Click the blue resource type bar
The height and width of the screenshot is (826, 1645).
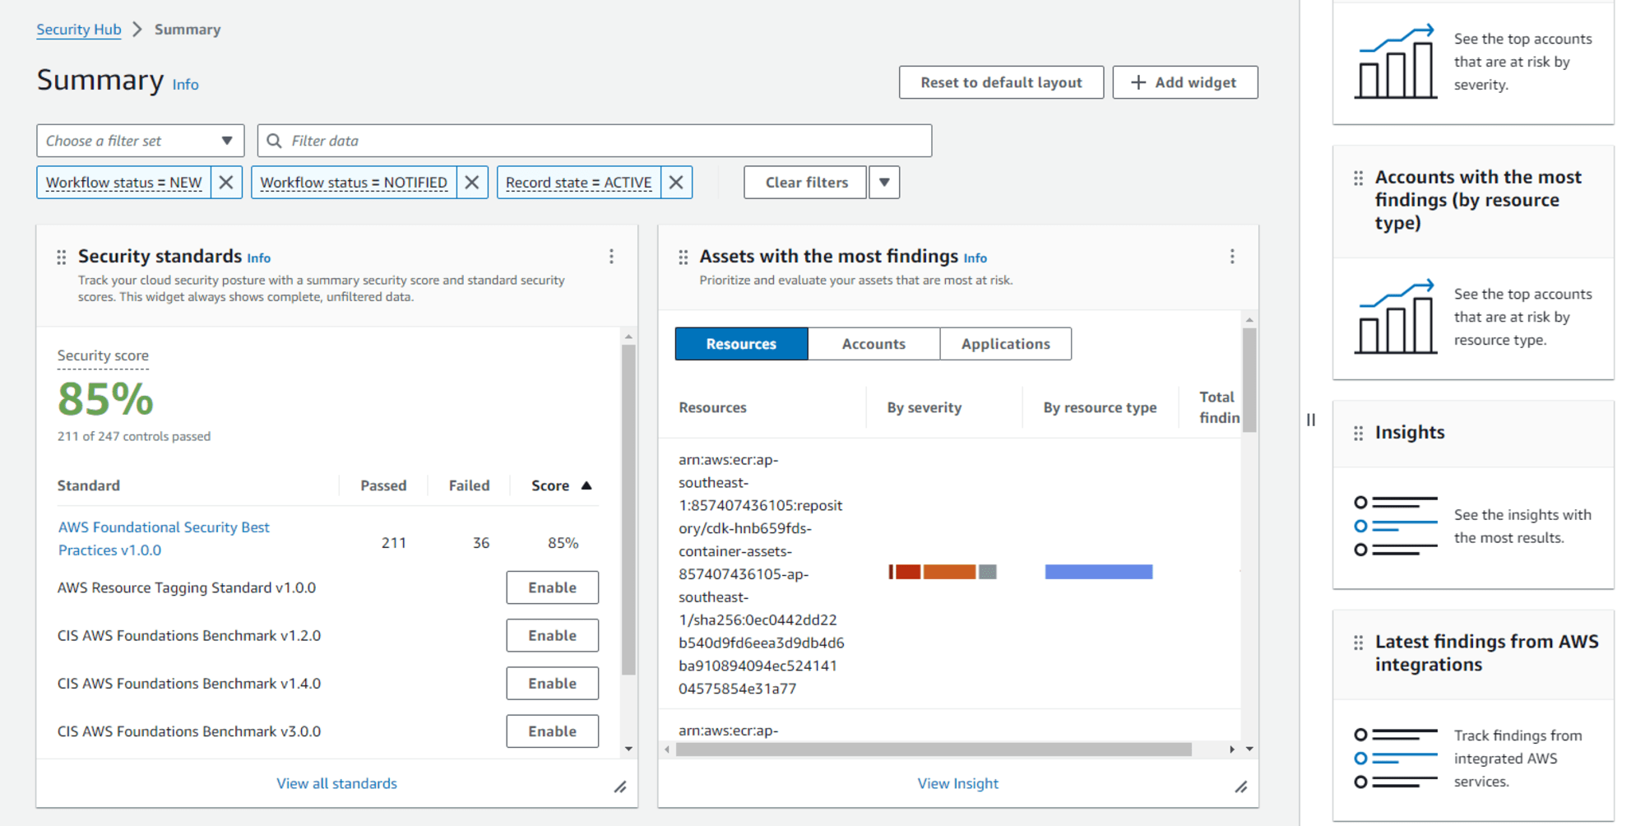[x=1099, y=572]
